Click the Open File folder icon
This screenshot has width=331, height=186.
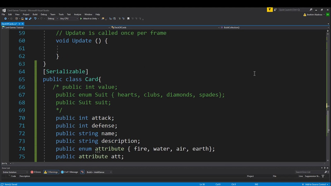pyautogui.click(x=22, y=19)
